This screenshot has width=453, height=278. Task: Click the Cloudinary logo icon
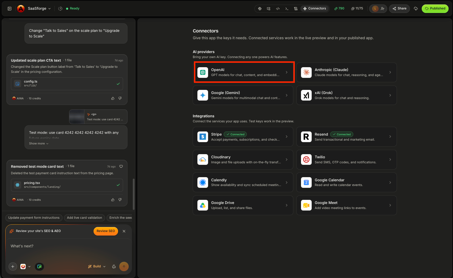pos(203,159)
